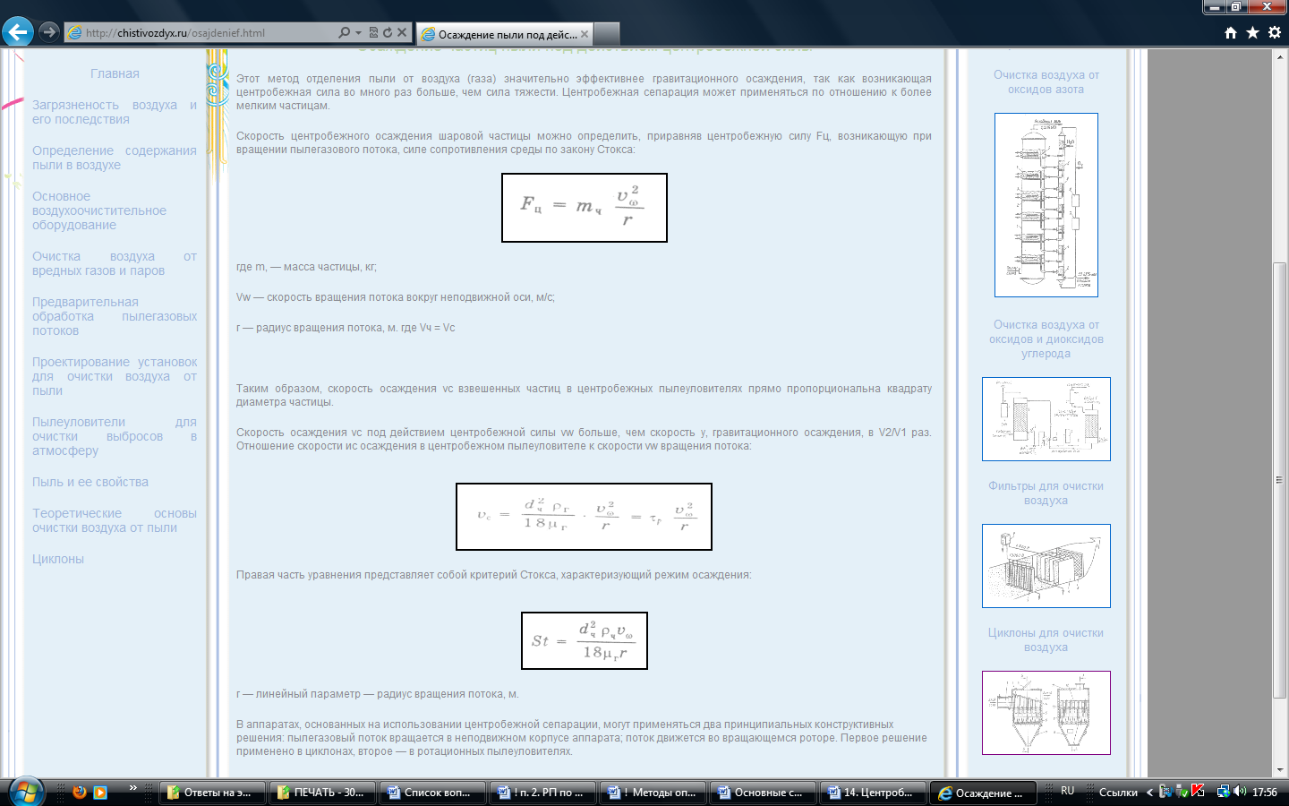
Task: Open 'Циклоны для очистки воздуха' link
Action: tap(1046, 640)
